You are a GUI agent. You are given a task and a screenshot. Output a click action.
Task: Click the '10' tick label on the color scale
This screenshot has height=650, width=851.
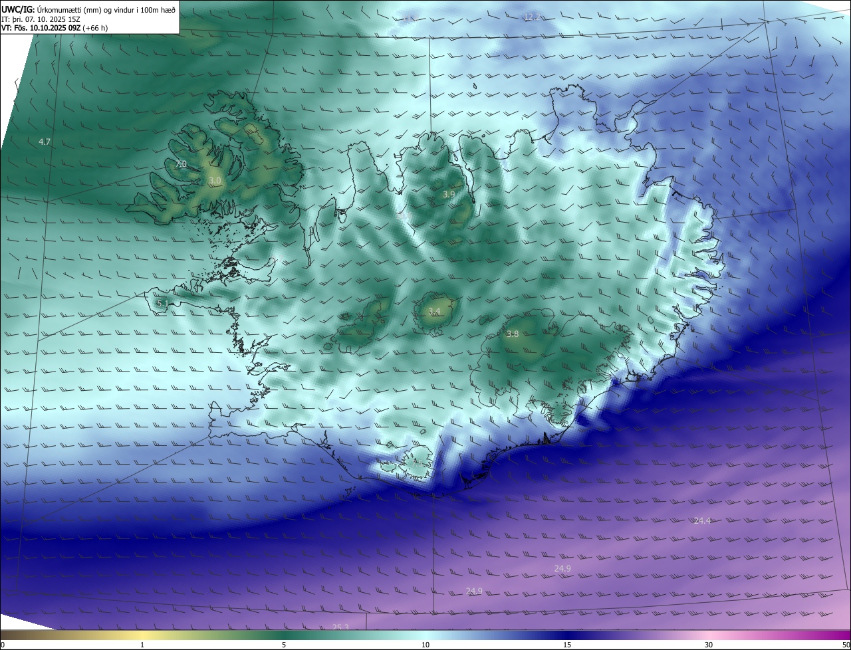(425, 645)
